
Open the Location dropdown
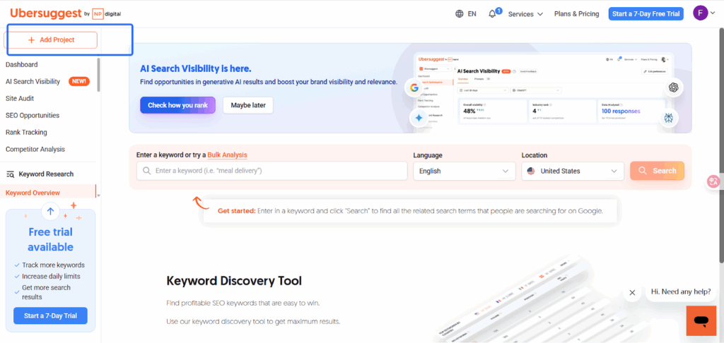[573, 171]
